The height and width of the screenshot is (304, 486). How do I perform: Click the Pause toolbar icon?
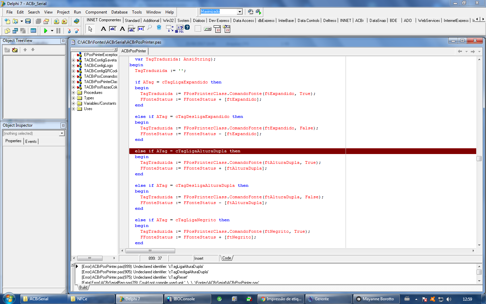(58, 31)
